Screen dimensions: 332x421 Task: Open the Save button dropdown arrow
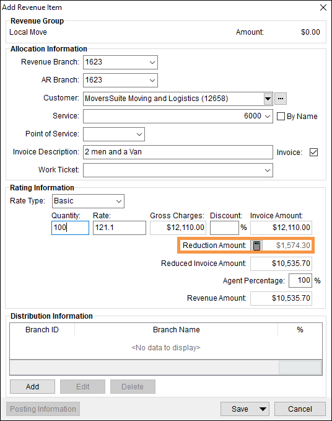click(x=263, y=409)
